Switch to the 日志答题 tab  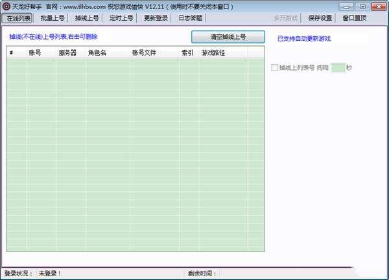(x=190, y=18)
